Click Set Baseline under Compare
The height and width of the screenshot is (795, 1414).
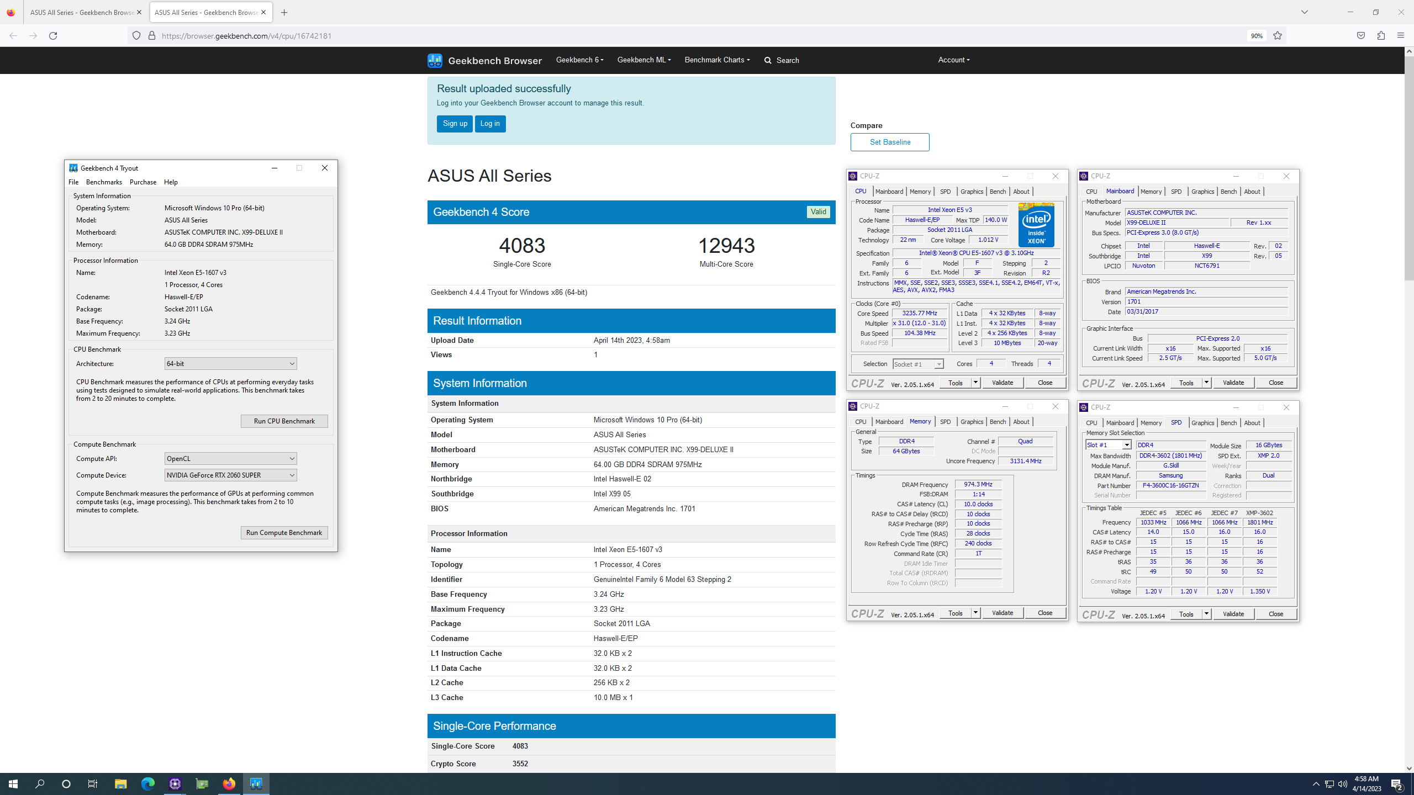pyautogui.click(x=890, y=142)
